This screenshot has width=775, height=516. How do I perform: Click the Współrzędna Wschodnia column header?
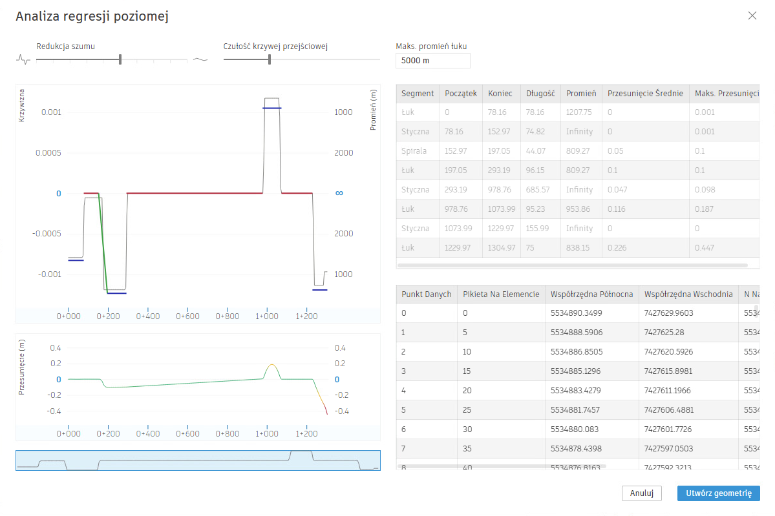tap(688, 294)
